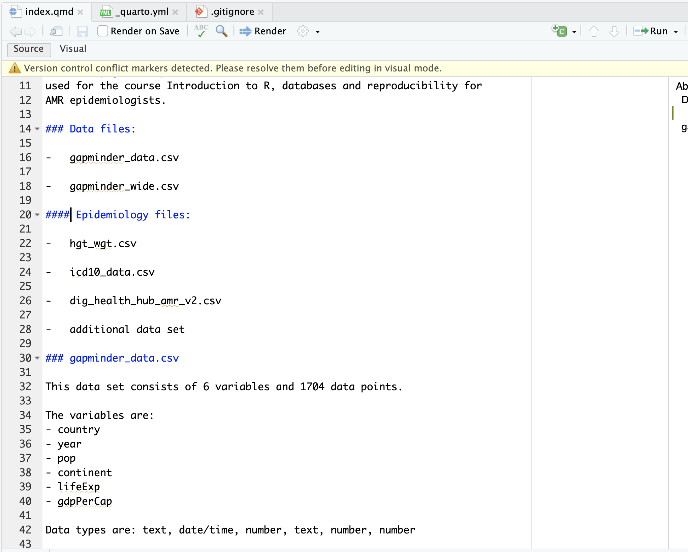The image size is (688, 552).
Task: Click the 'continent' variable line
Action: (x=85, y=473)
